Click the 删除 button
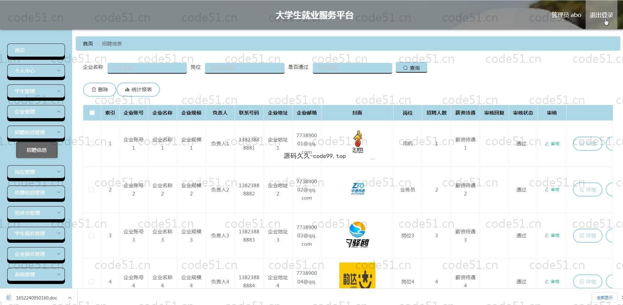Image resolution: width=623 pixels, height=305 pixels. coord(100,90)
